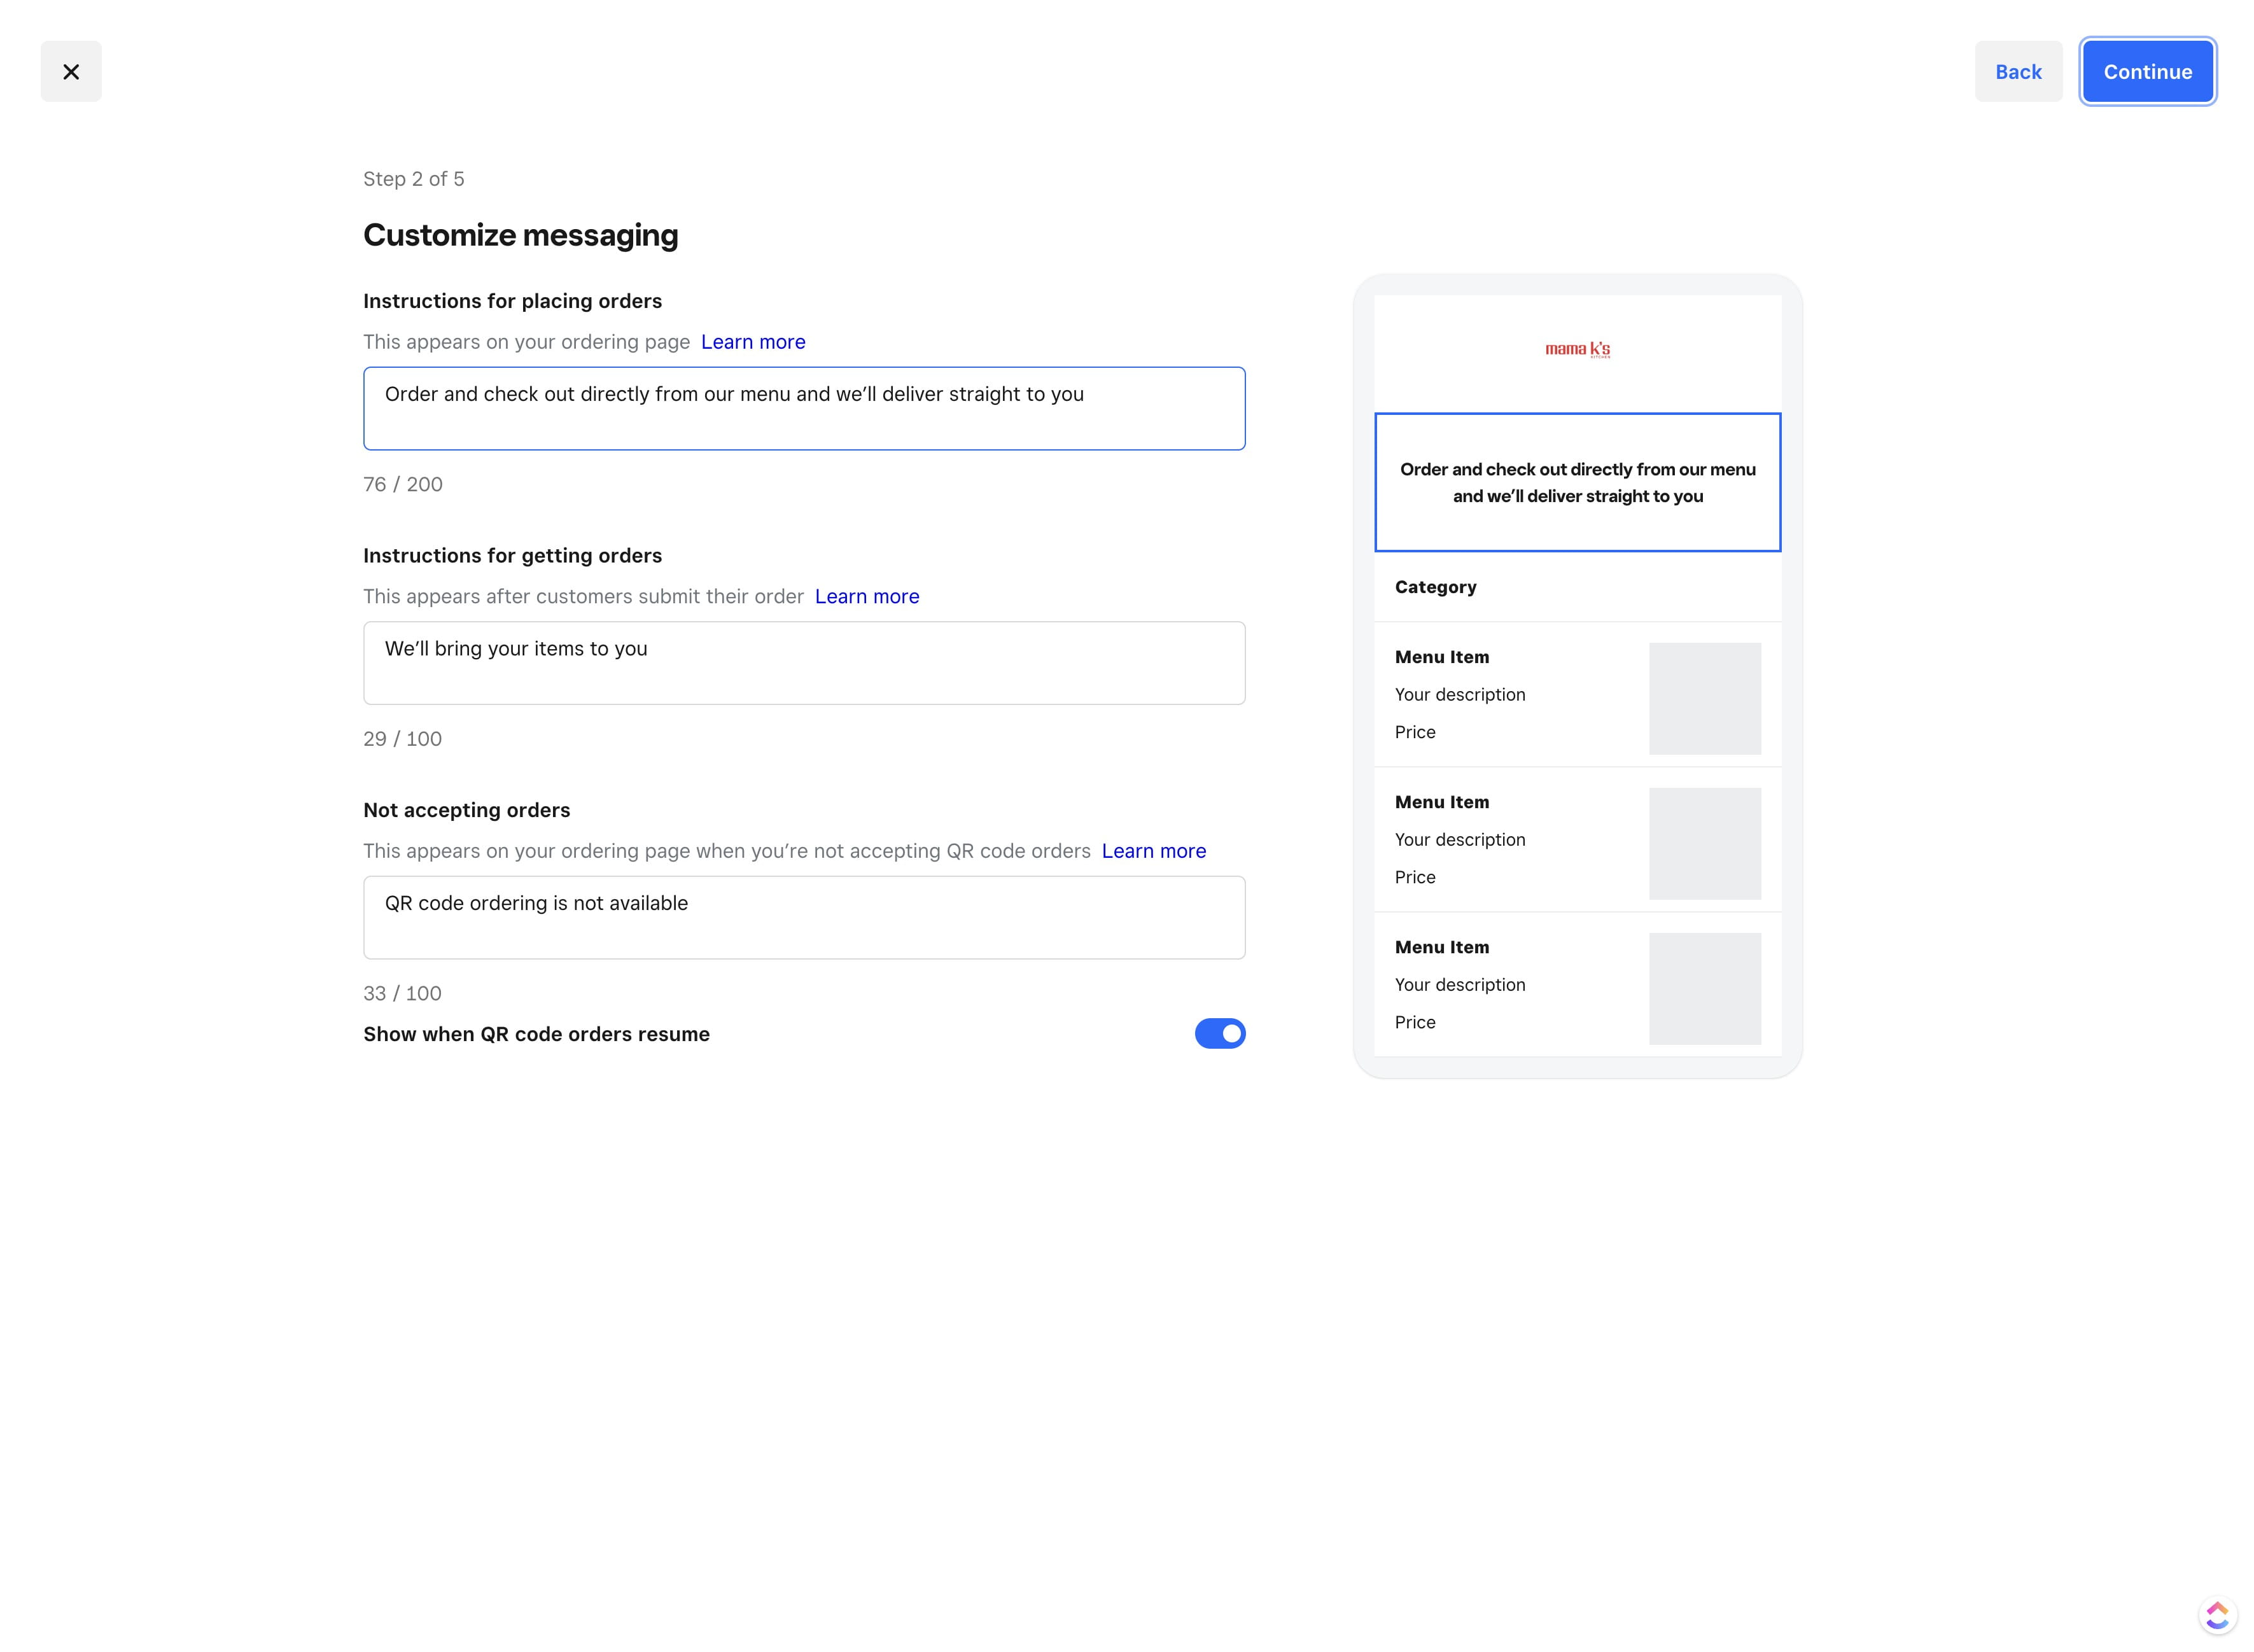This screenshot has height=1652, width=2254.
Task: Open Learn more about after-order-submission message
Action: point(866,596)
